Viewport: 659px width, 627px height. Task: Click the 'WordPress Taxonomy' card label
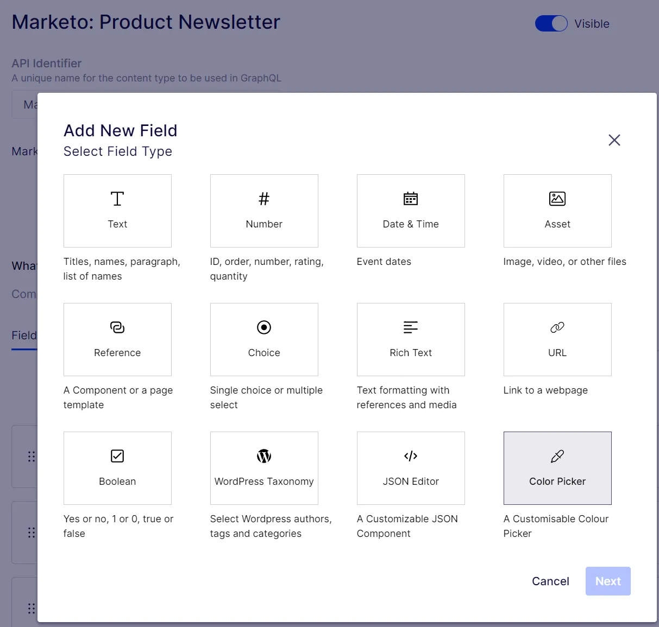click(264, 482)
